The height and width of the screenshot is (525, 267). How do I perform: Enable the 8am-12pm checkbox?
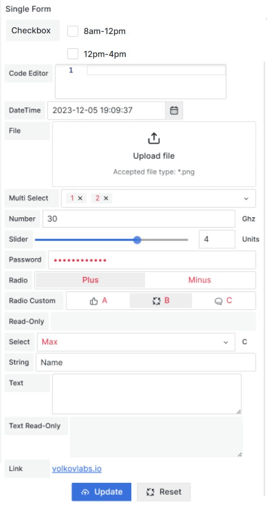[x=72, y=31]
